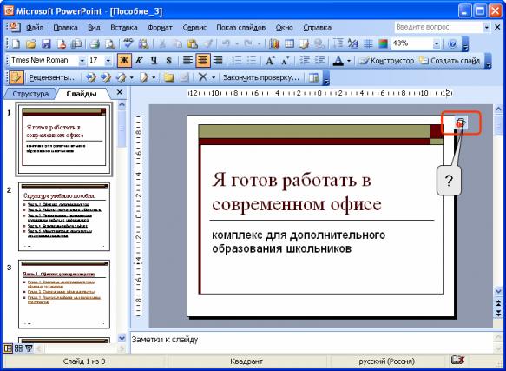The height and width of the screenshot is (371, 506).
Task: Open the Формат menu
Action: click(x=160, y=28)
